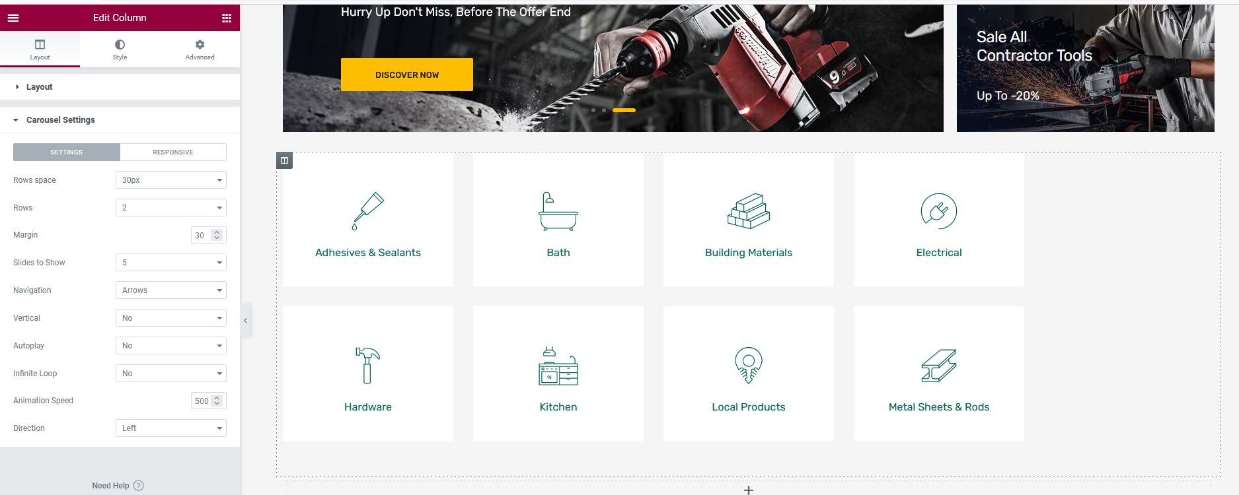Open the Building Materials category link
The height and width of the screenshot is (495, 1239).
[749, 253]
